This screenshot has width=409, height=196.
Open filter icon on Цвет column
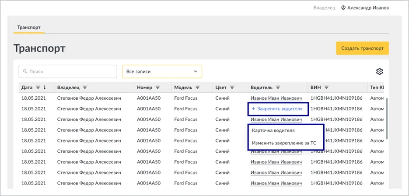(x=232, y=87)
